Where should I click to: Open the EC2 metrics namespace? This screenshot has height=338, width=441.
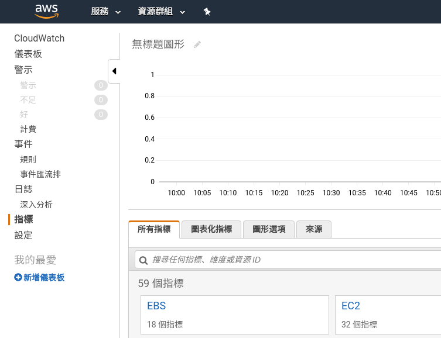tap(350, 305)
